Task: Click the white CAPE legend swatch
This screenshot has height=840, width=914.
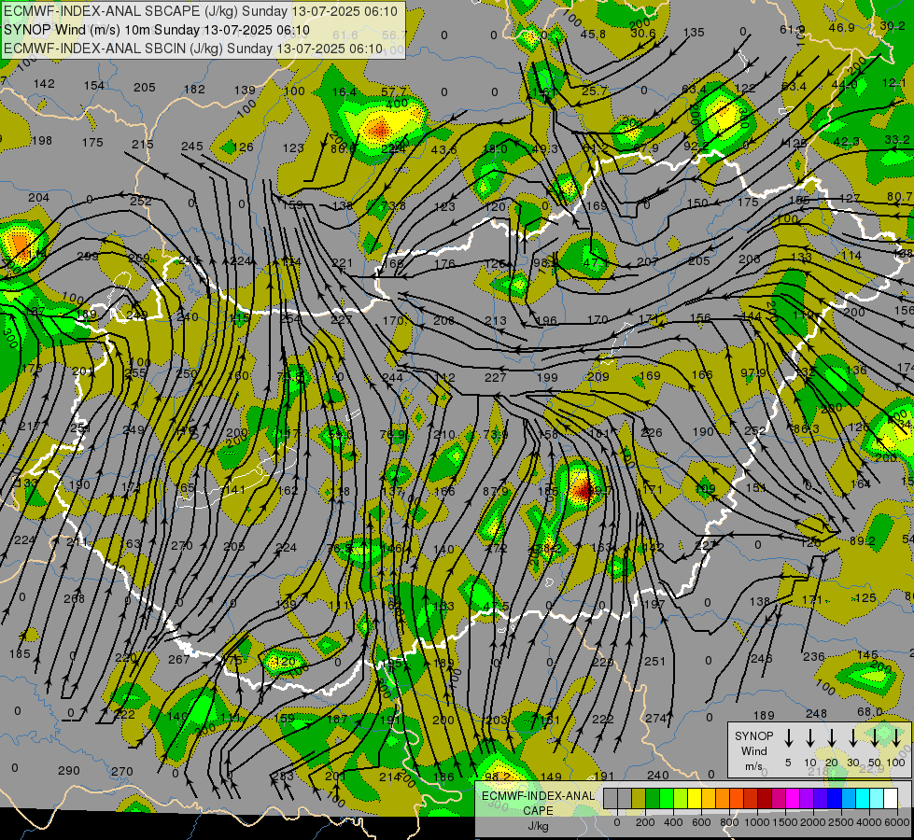Action: (x=890, y=799)
